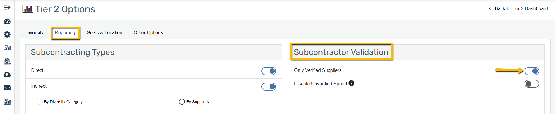Toggle the Indirect subcontracting switch
The width and height of the screenshot is (555, 114).
tap(269, 87)
